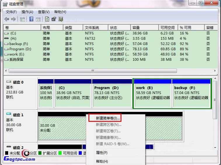Click the Refresh toolbar icon

(47, 19)
